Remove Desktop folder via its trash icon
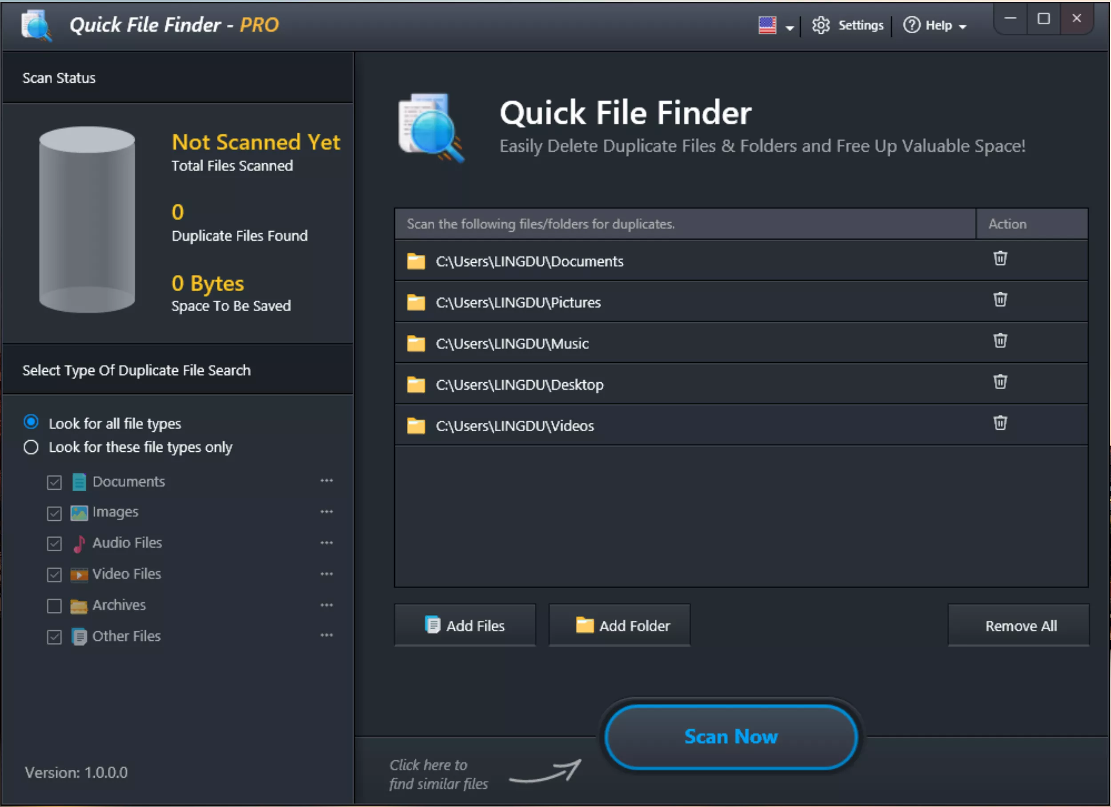 point(1000,381)
